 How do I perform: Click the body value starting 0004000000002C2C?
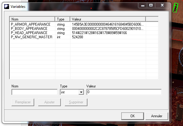tap(108, 29)
